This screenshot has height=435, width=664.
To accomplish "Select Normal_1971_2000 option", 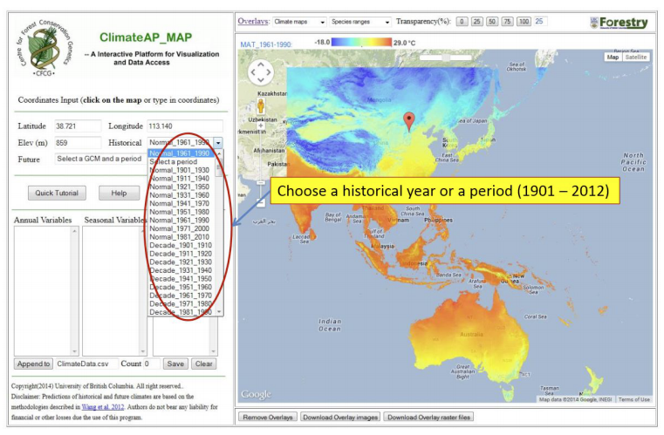I will 180,228.
